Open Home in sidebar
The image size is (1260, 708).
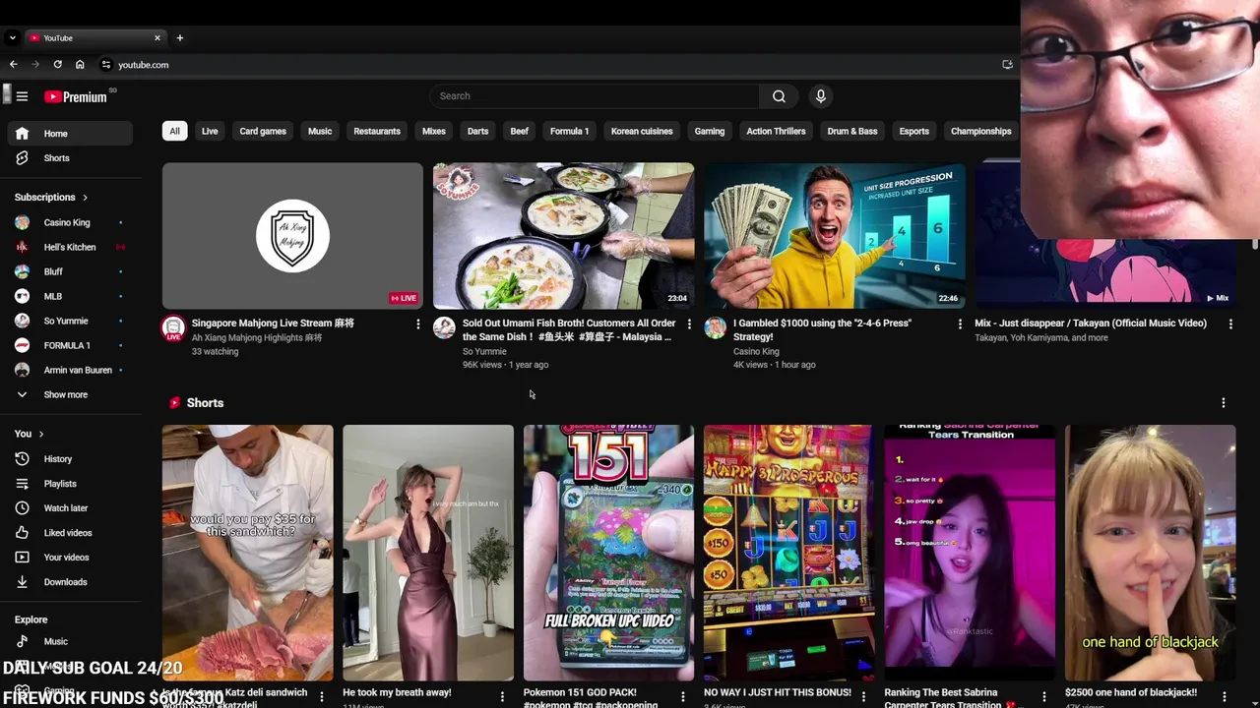(70, 134)
